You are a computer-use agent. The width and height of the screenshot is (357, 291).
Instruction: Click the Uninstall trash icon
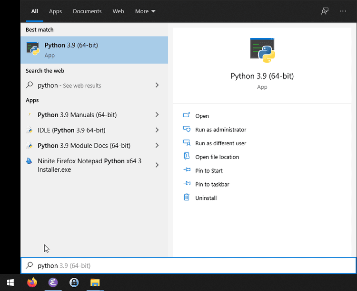coord(187,197)
